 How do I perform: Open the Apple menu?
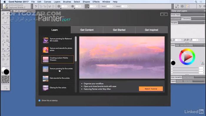point(5,2)
